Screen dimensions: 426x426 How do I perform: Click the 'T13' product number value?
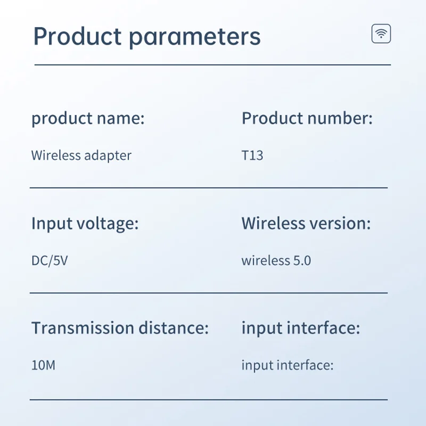coord(252,155)
